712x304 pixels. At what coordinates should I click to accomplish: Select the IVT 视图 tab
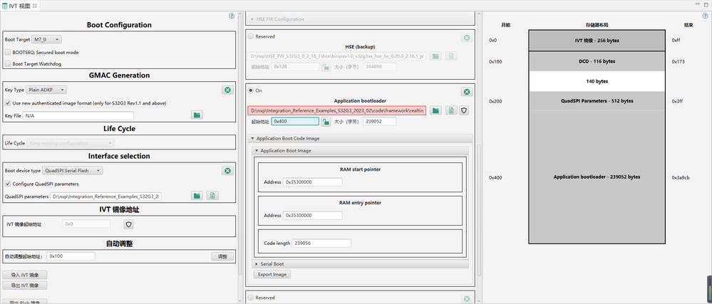[19, 6]
